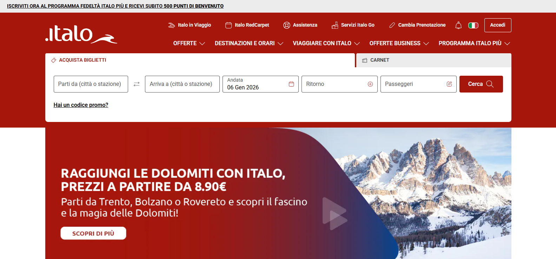Expand DESTINAZIONI E ORARI menu
The image size is (556, 259).
pos(249,43)
